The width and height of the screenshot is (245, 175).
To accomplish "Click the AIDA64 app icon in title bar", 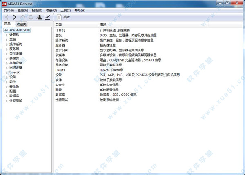I will (4, 4).
